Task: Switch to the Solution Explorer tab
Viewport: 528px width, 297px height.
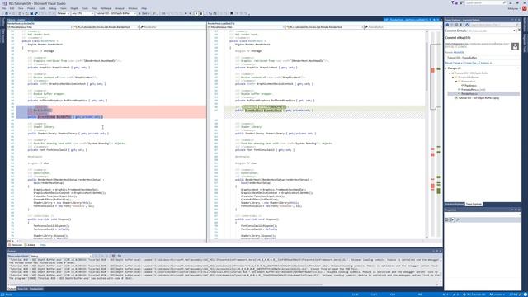Action: coord(455,204)
